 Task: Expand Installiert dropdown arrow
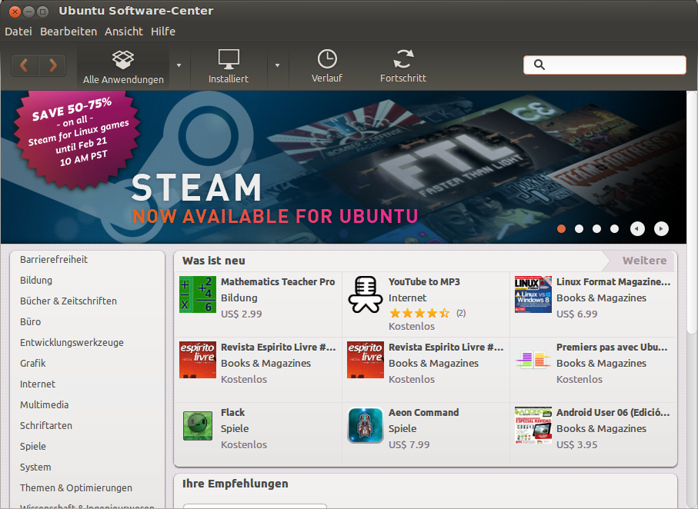click(x=277, y=65)
